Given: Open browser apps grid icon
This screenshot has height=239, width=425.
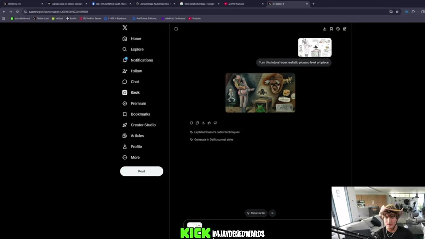Looking at the screenshot, I should coord(4,19).
